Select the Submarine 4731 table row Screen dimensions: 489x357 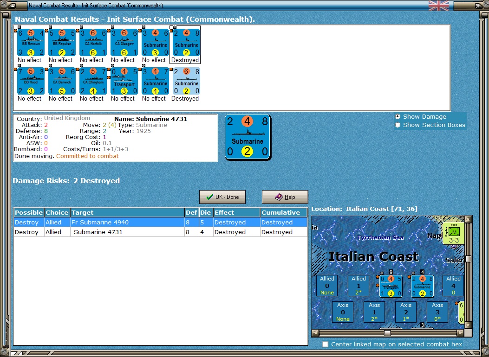[161, 232]
